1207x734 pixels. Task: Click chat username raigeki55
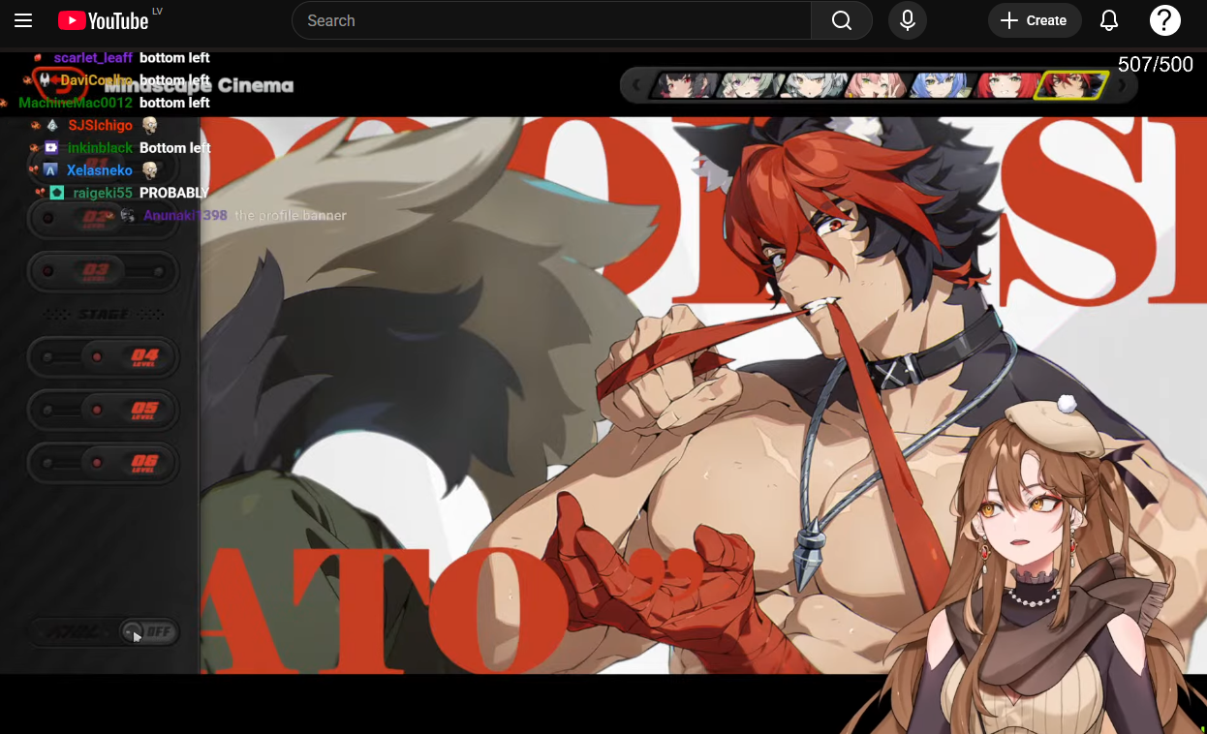(103, 193)
